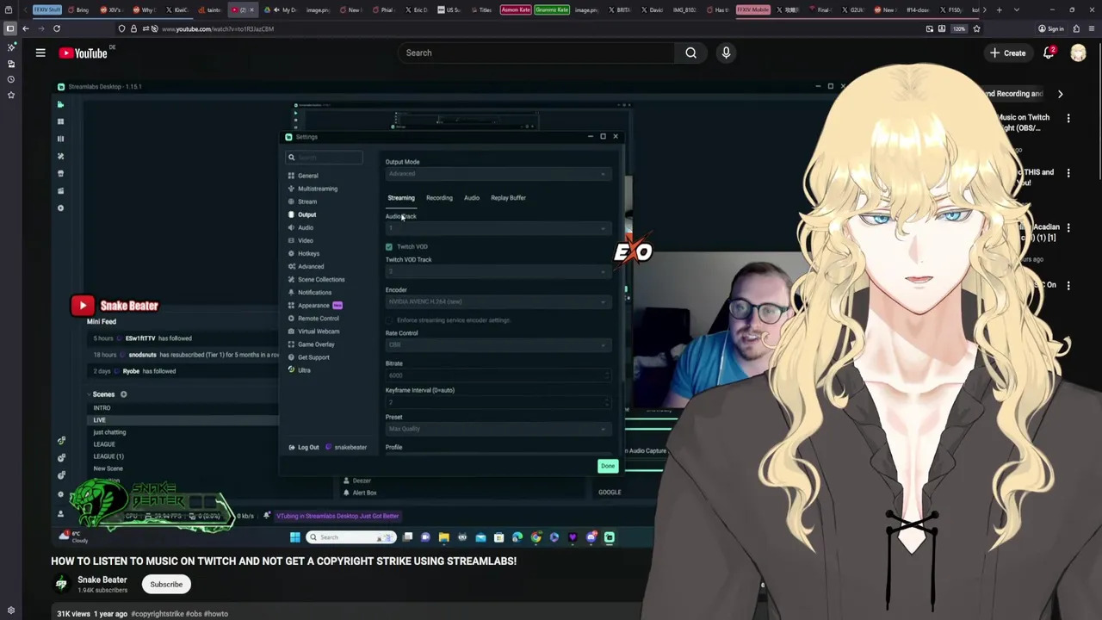This screenshot has height=620, width=1102.
Task: Switch to the Replay Buffer tab
Action: click(508, 198)
